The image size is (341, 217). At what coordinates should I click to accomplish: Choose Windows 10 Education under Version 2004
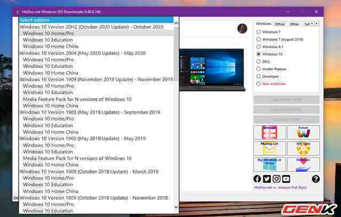coord(96,66)
